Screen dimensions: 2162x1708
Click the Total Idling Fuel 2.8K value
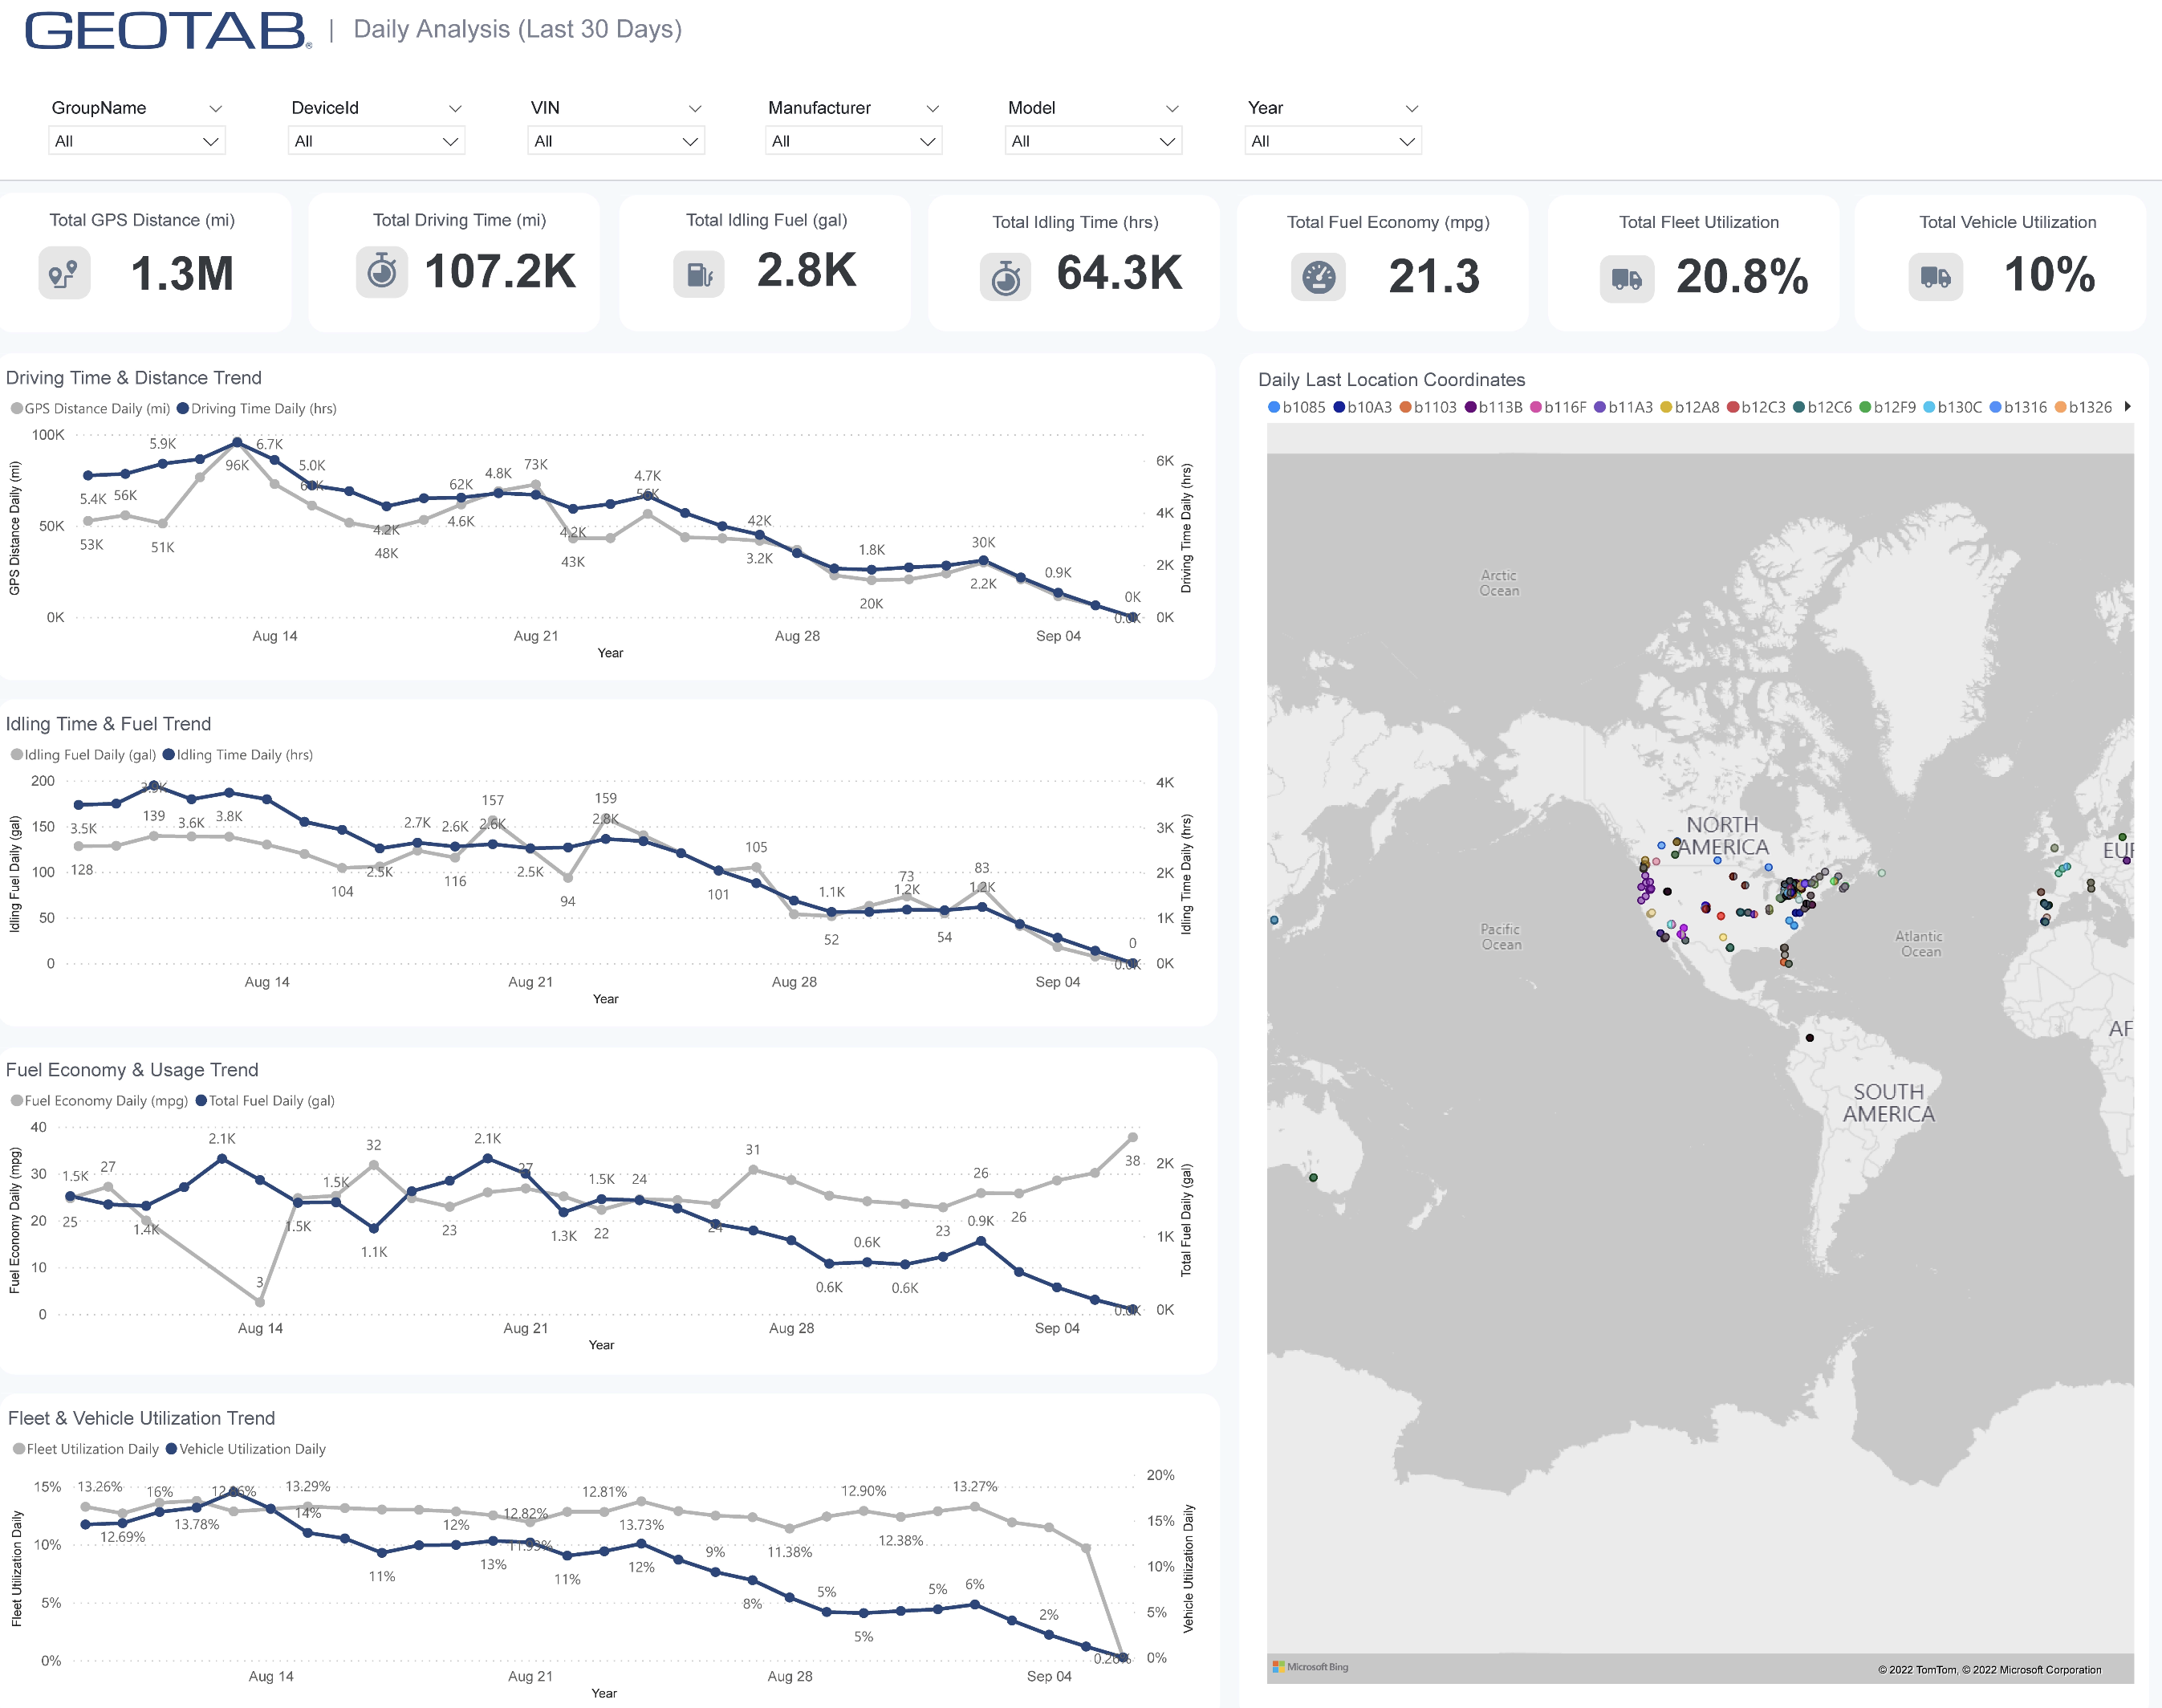[x=807, y=270]
